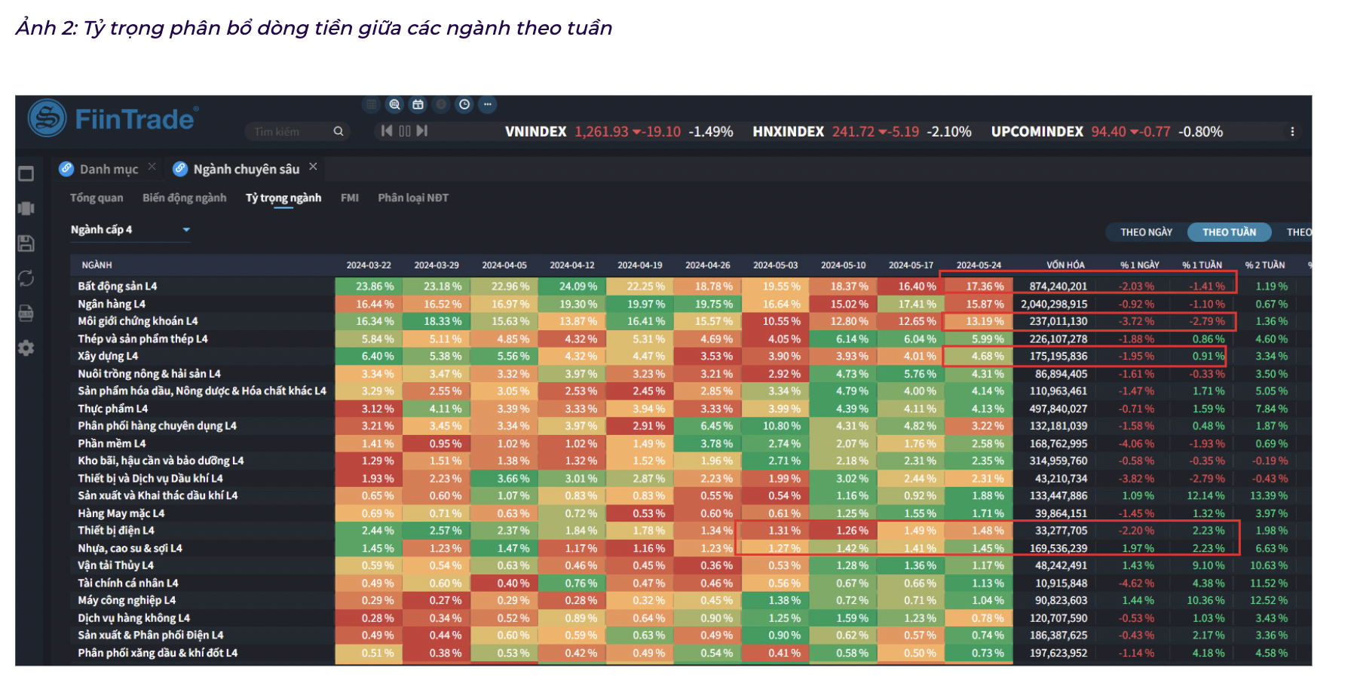This screenshot has height=689, width=1354.
Task: Export via XLSX icon in sidebar
Action: (x=26, y=313)
